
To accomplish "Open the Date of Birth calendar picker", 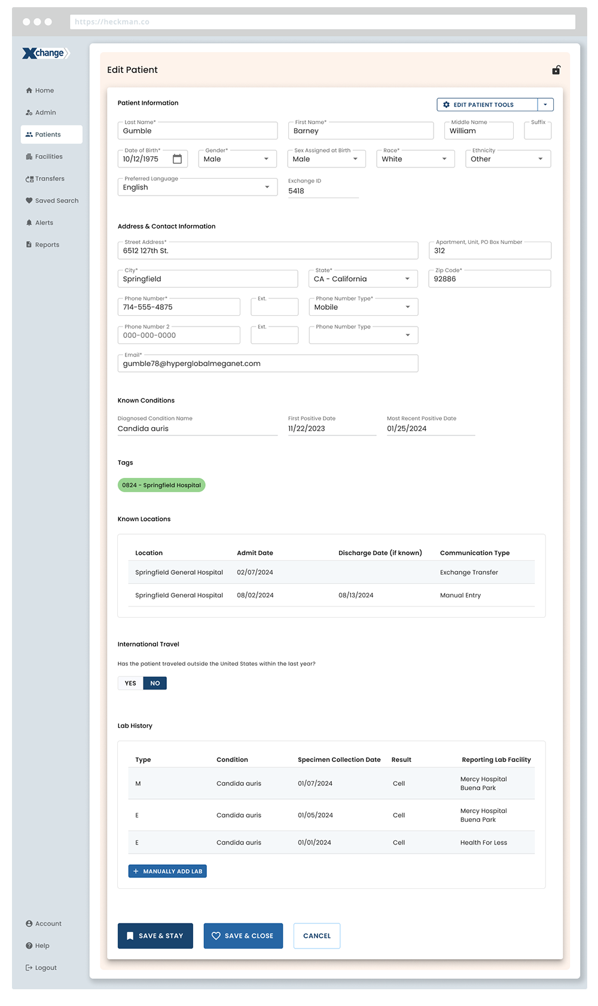I will (x=177, y=159).
